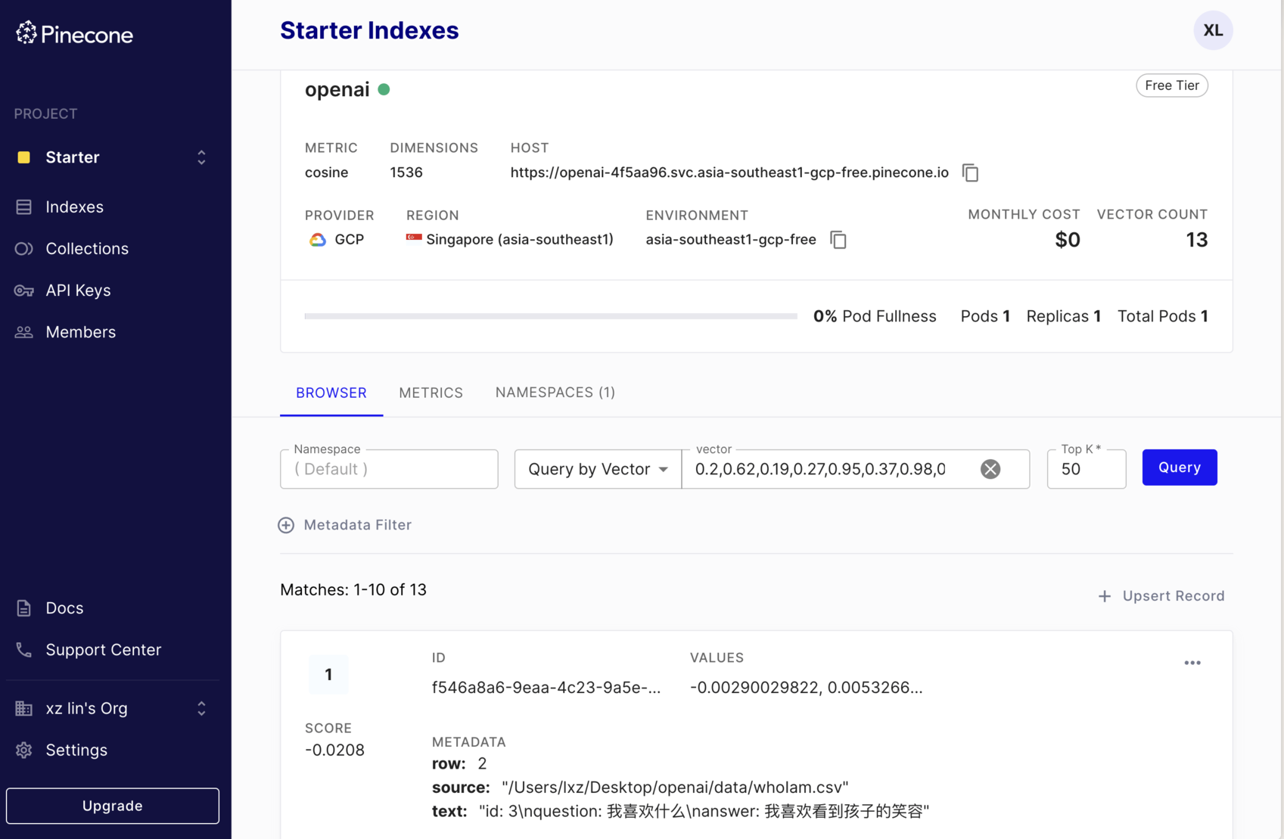This screenshot has height=839, width=1284.
Task: Click the record number 1 badge
Action: [x=328, y=674]
